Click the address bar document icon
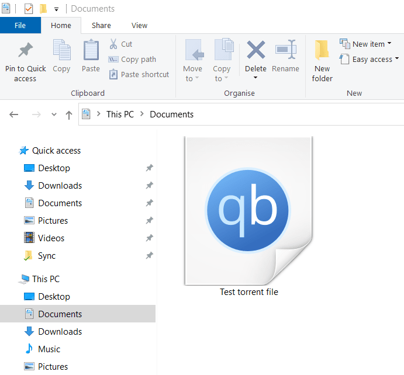 (86, 114)
